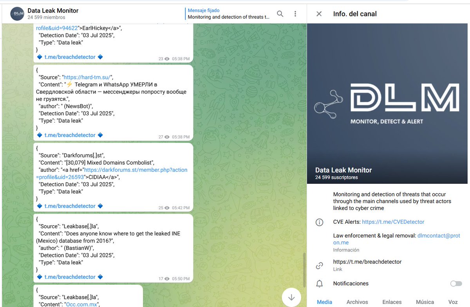Follow the https://t.me/CVEDetector link
Image resolution: width=470 pixels, height=307 pixels.
(x=393, y=222)
